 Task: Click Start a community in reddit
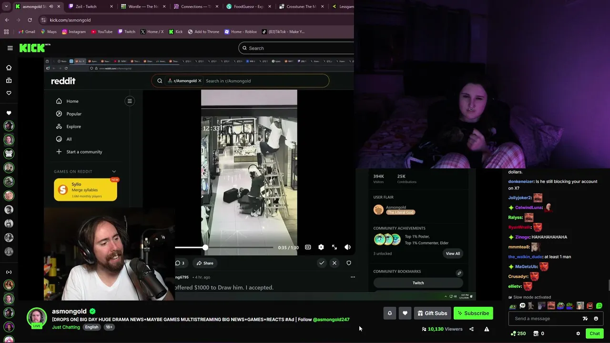[79, 151]
